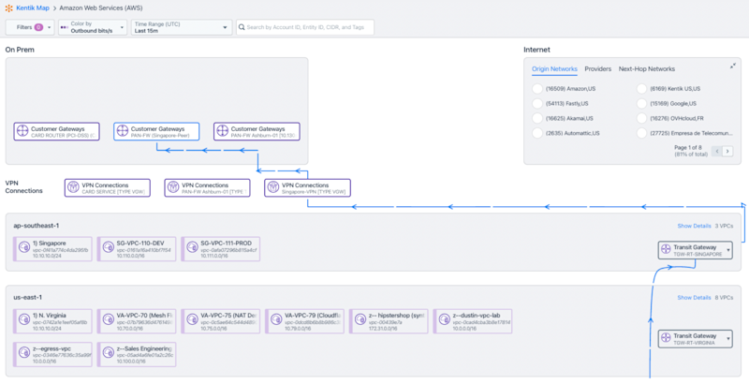Click the z--egress-vpc VPC icon
This screenshot has height=384, width=749.
point(24,352)
